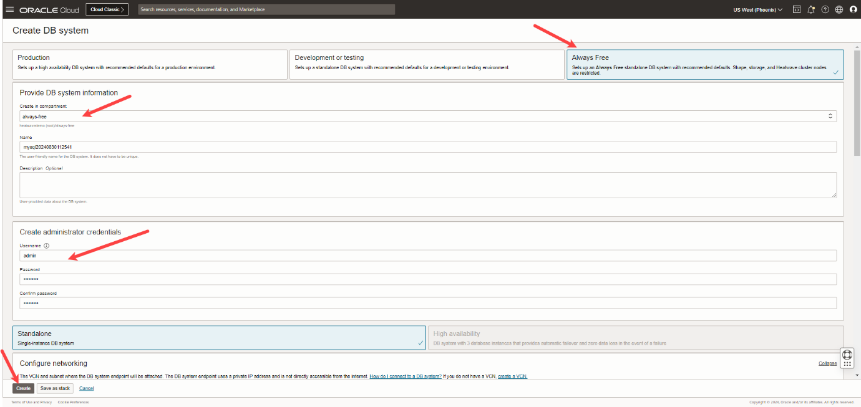Choose the Standalone DB system card
This screenshot has width=861, height=407.
219,337
